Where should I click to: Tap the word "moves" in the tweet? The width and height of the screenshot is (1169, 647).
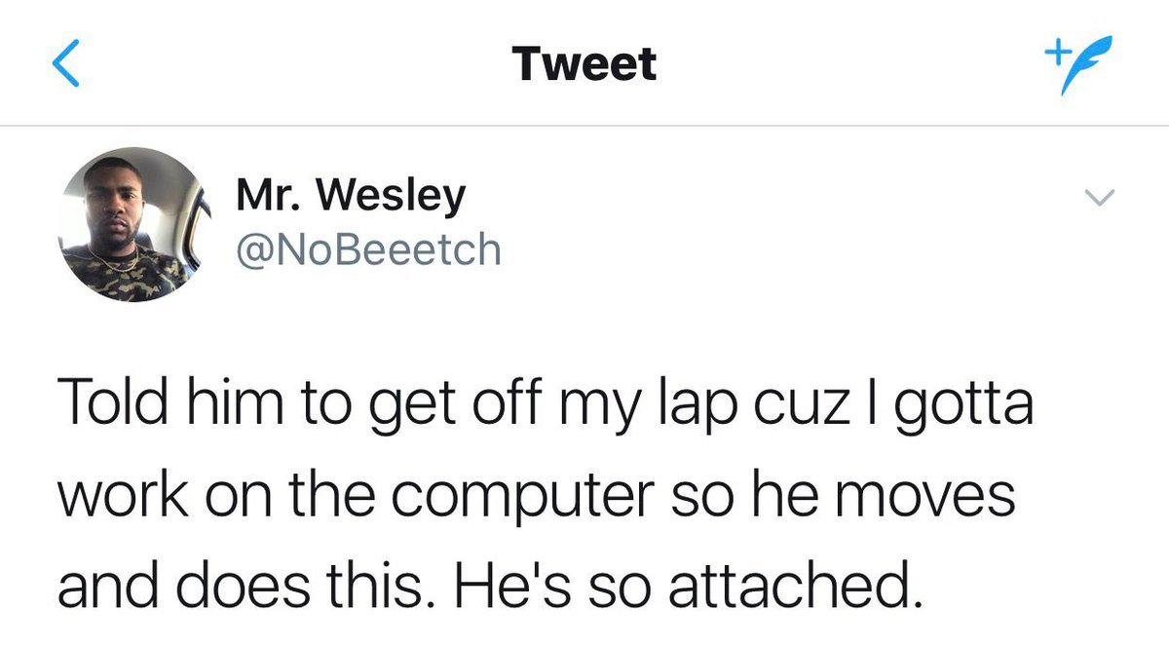coord(932,496)
